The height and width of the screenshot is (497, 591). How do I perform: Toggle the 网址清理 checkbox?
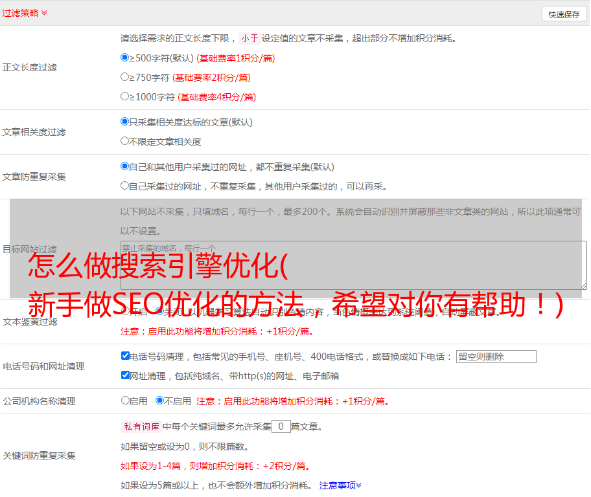point(125,375)
